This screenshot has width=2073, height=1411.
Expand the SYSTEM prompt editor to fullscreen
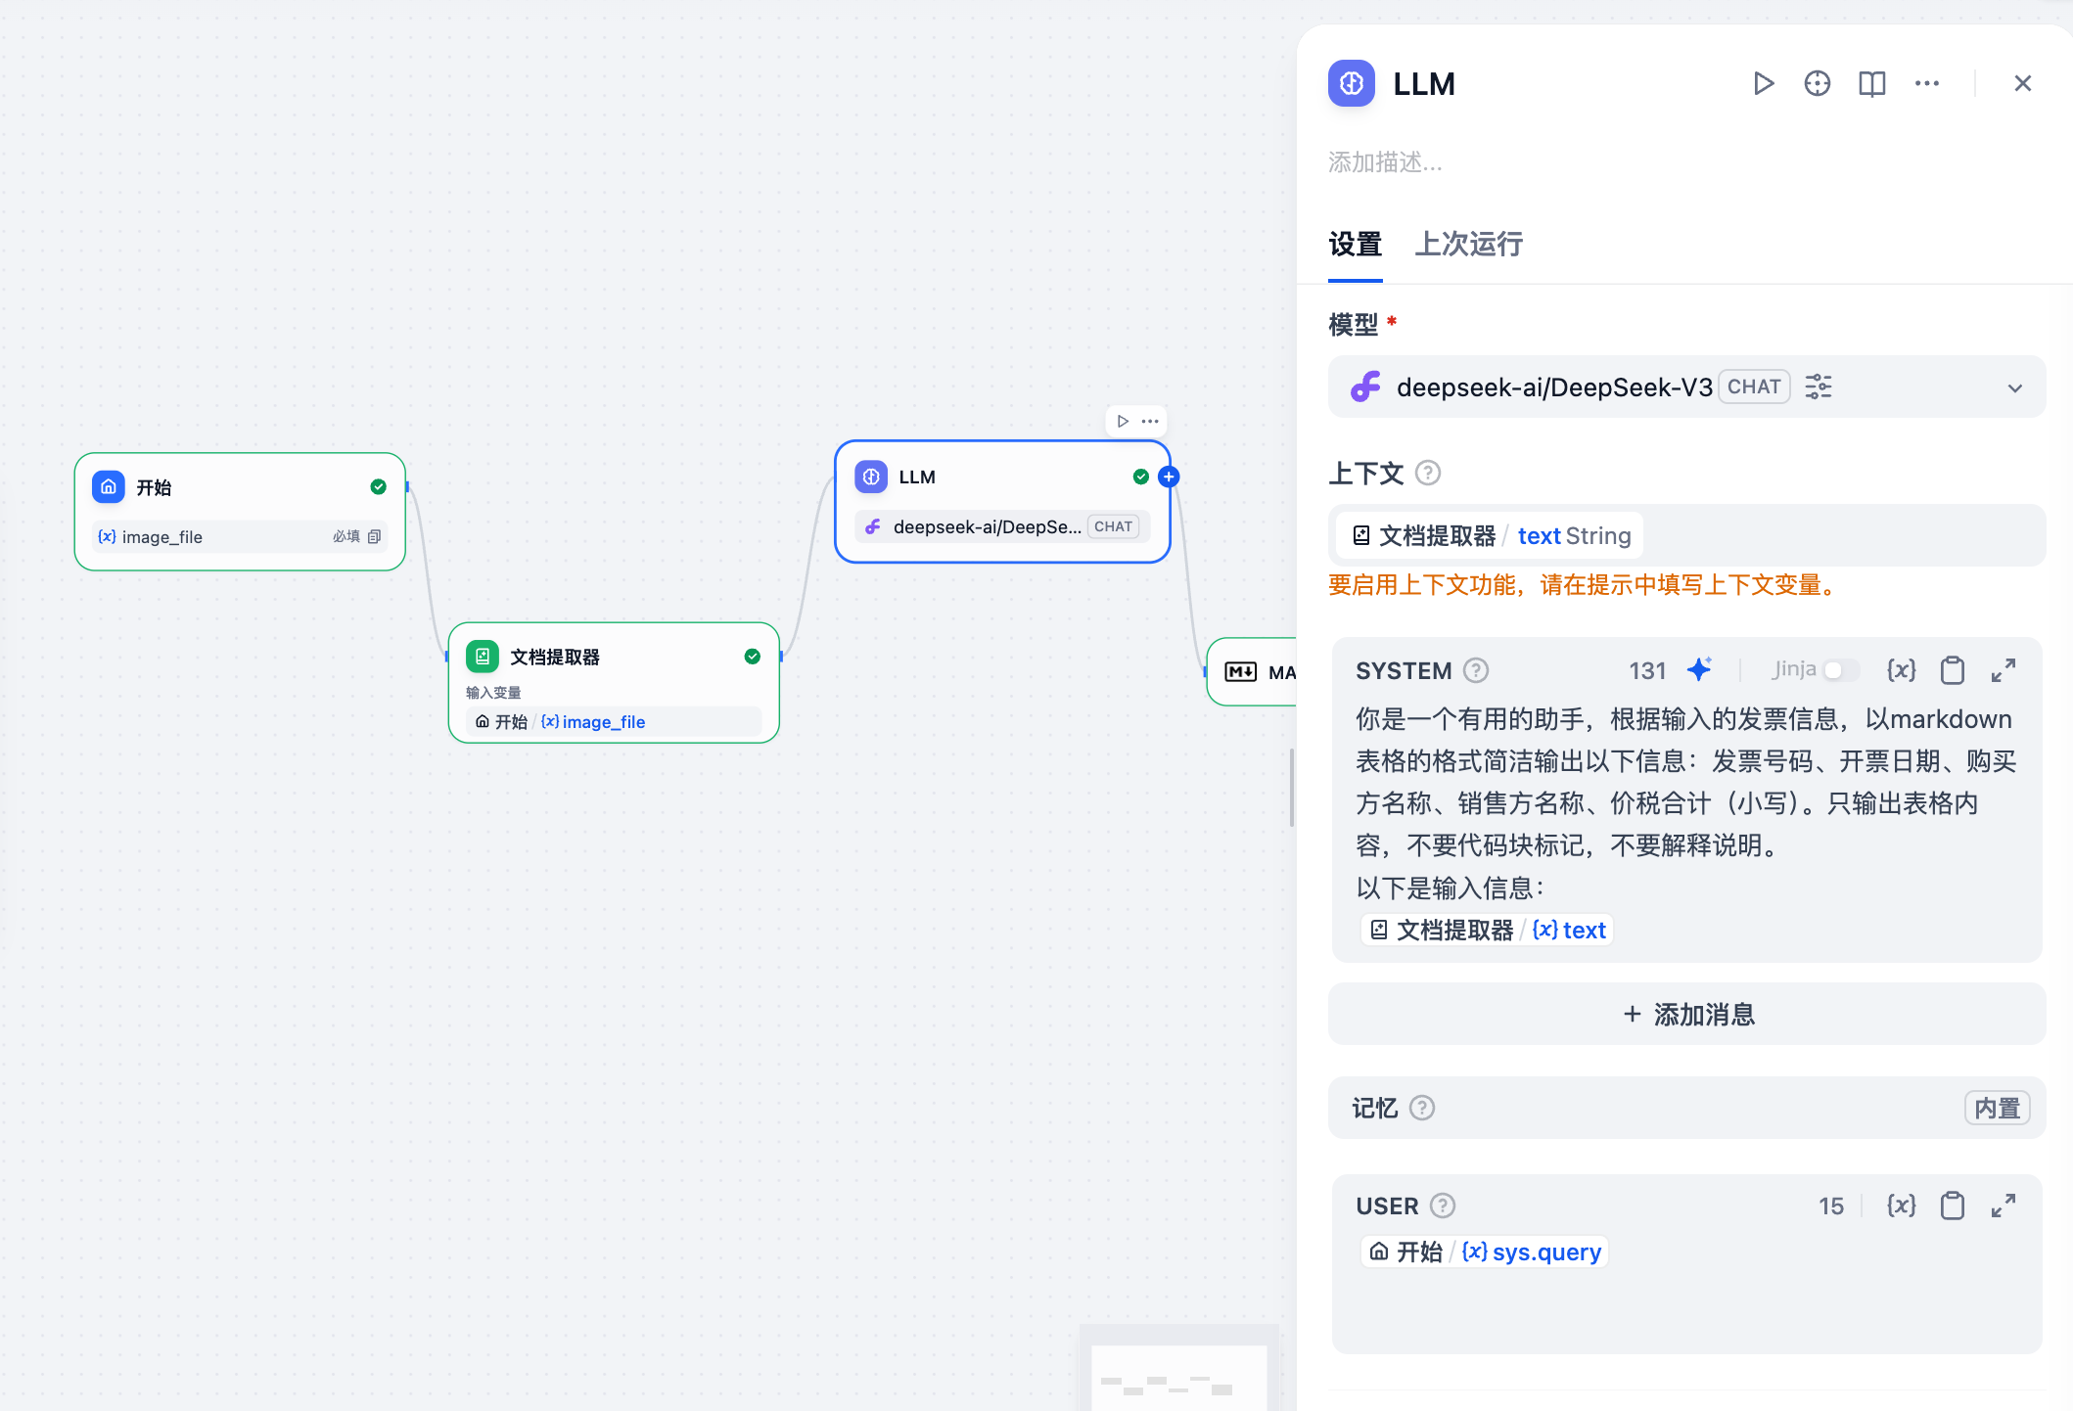tap(2004, 669)
